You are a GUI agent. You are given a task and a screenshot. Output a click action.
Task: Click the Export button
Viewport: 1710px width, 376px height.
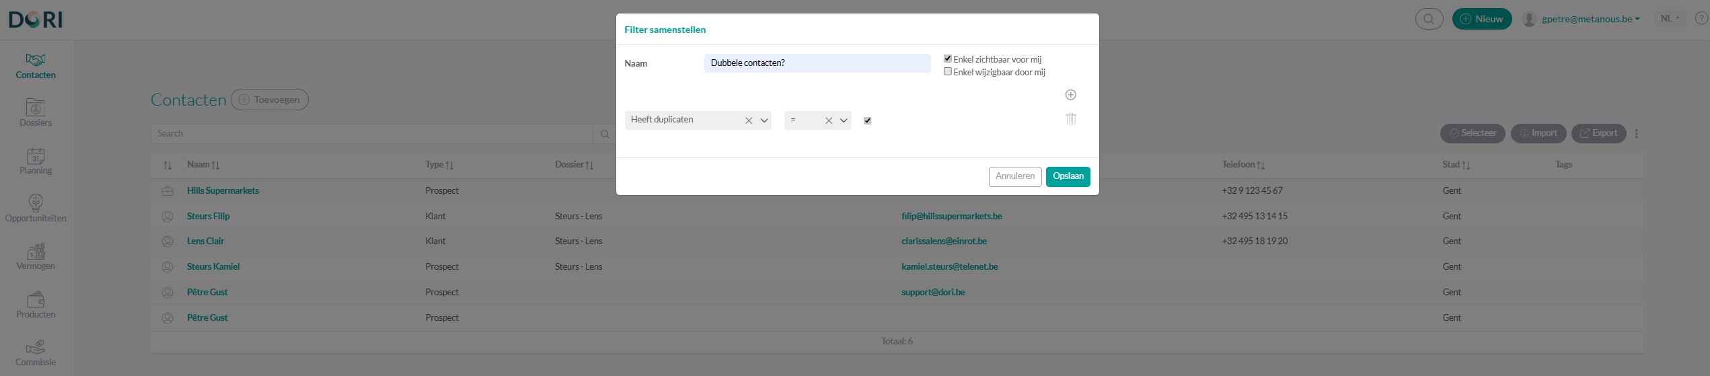click(1598, 133)
